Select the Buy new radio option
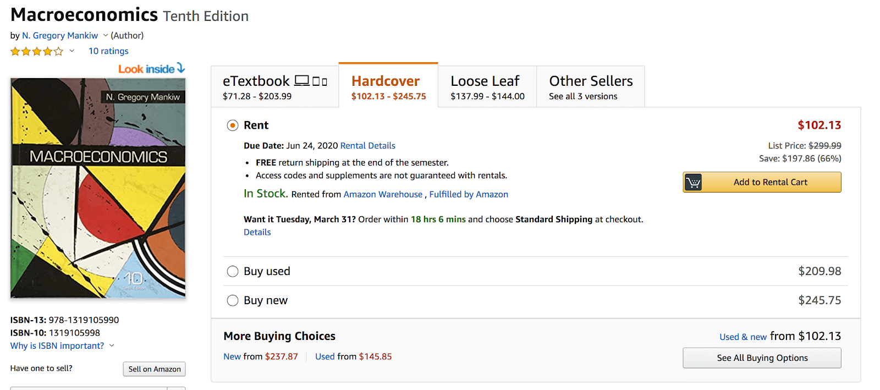This screenshot has width=880, height=390. pyautogui.click(x=233, y=300)
